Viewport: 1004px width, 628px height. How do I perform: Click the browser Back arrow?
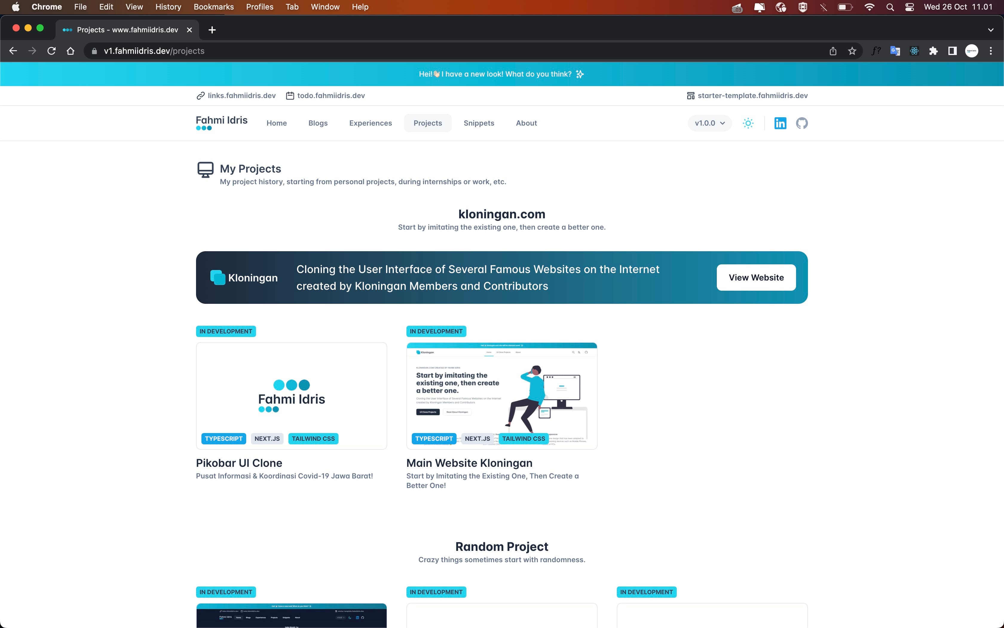(13, 51)
